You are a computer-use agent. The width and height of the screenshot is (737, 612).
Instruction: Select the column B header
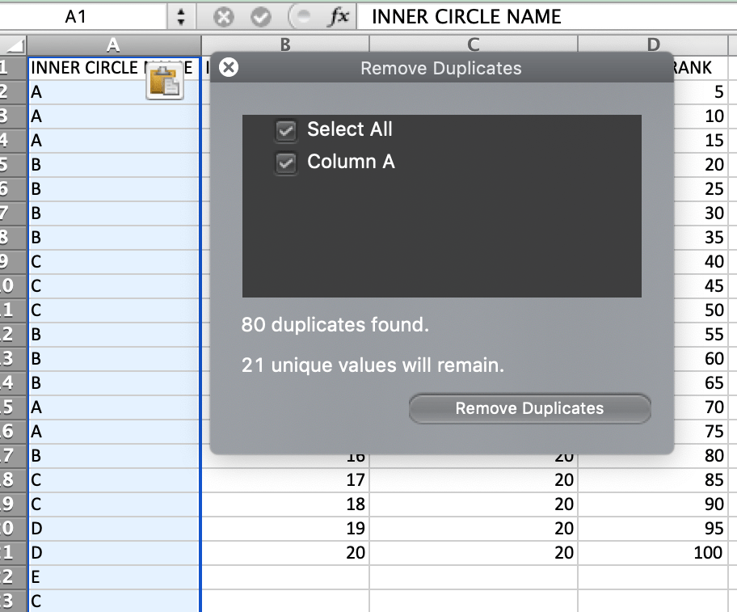tap(284, 45)
